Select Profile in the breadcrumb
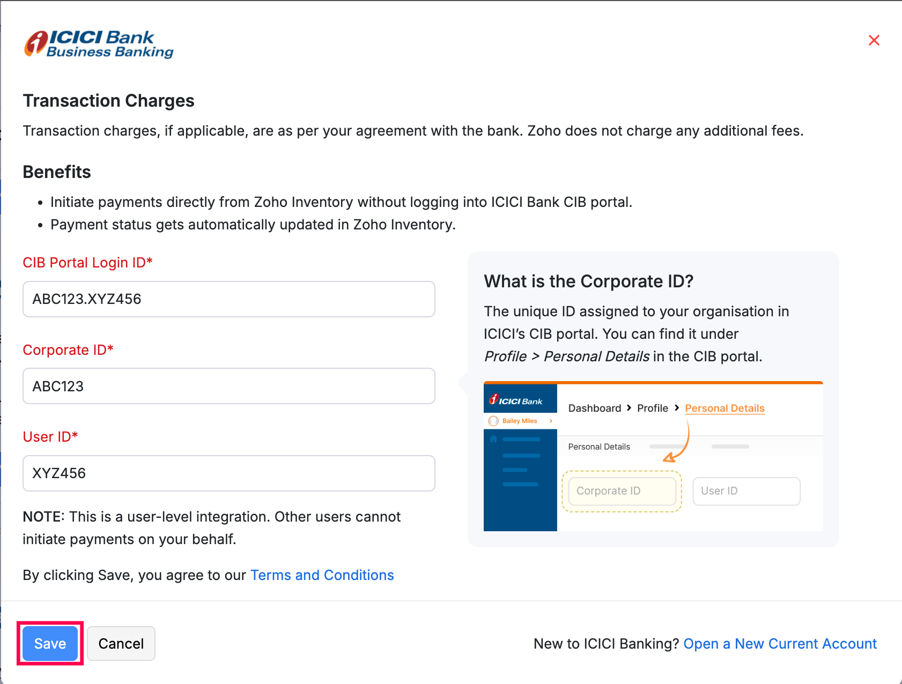This screenshot has height=684, width=902. pos(652,408)
